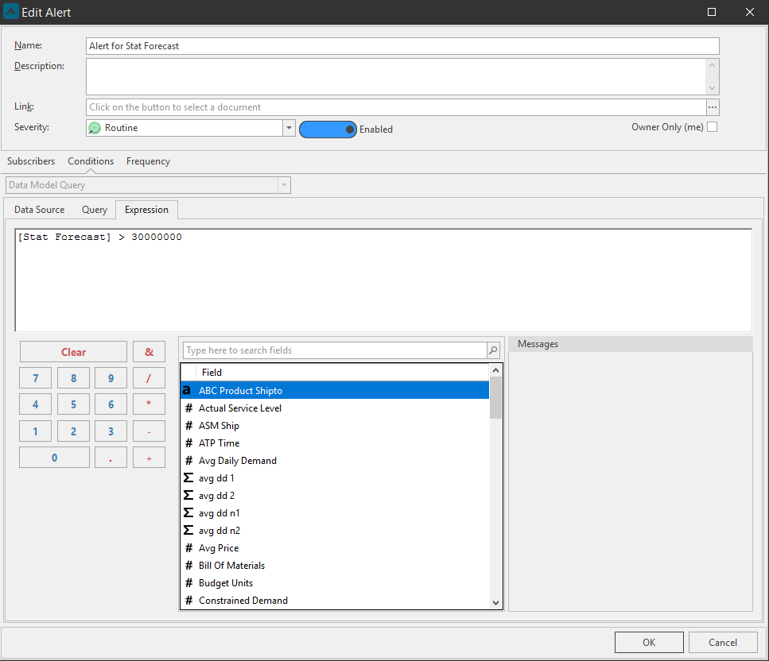This screenshot has width=769, height=661.
Task: Click the plus operator button
Action: pyautogui.click(x=149, y=458)
